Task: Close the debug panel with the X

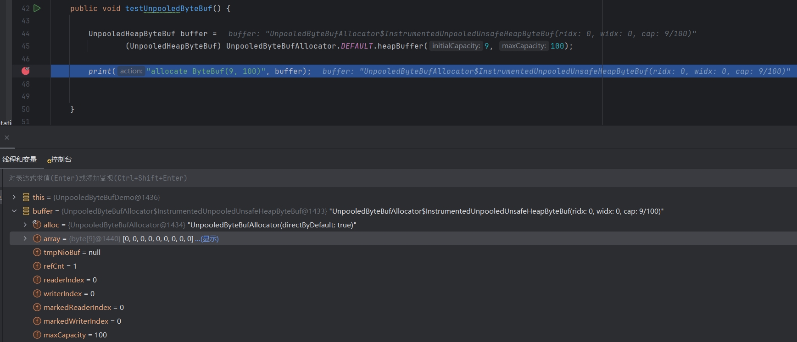Action: (7, 138)
